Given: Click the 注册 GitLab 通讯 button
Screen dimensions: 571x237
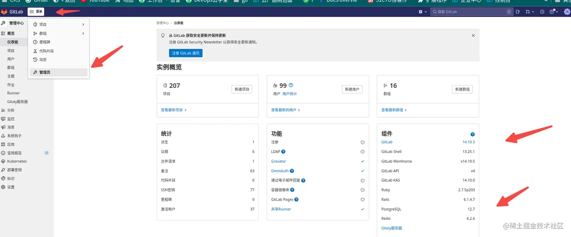Looking at the screenshot, I should (x=186, y=53).
